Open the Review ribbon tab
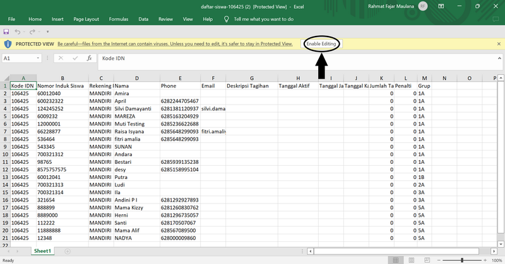Screen dimensions: 505x264 [165, 19]
